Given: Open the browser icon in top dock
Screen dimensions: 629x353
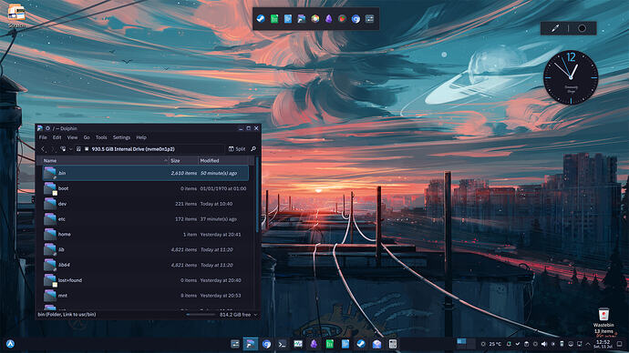Looking at the screenshot, I should [x=356, y=19].
